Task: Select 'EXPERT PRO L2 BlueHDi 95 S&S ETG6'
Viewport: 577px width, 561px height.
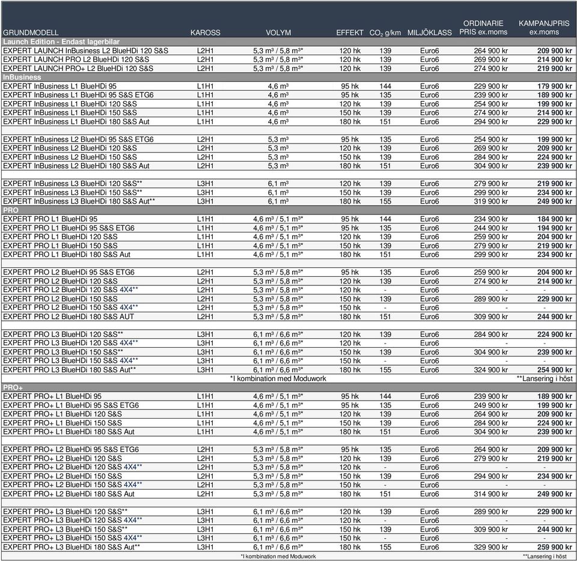Action: click(69, 272)
